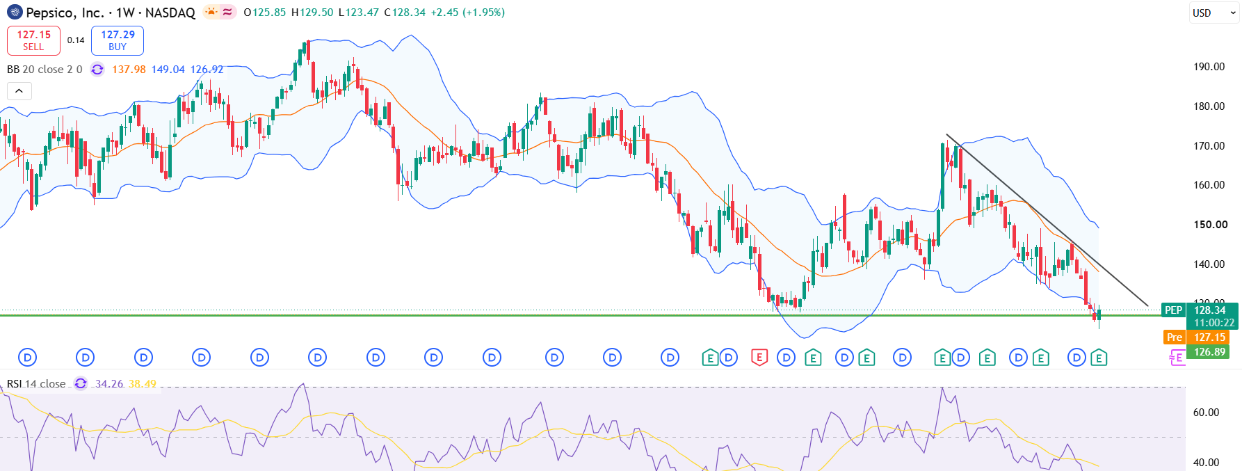Click the yellow RSI average value 38.49
This screenshot has height=471, width=1242.
(x=143, y=384)
